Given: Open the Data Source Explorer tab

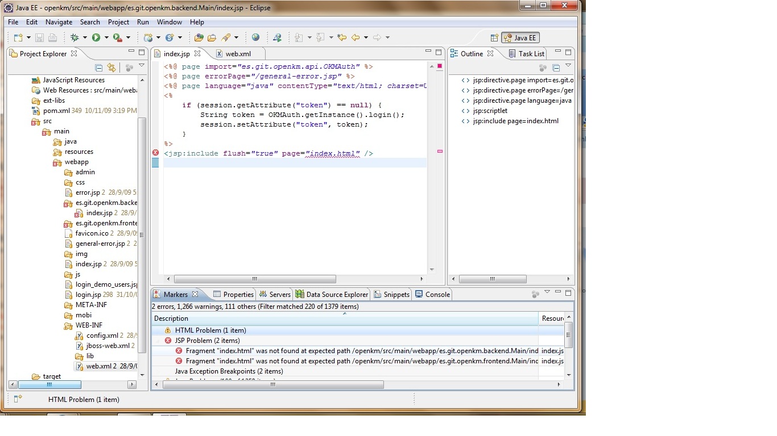Looking at the screenshot, I should click(x=332, y=294).
